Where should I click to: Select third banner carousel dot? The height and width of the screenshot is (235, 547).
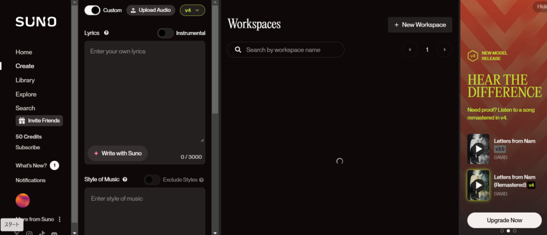point(514,231)
